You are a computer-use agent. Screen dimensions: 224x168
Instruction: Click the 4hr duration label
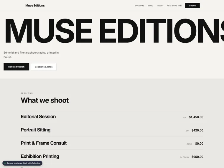[185, 117]
